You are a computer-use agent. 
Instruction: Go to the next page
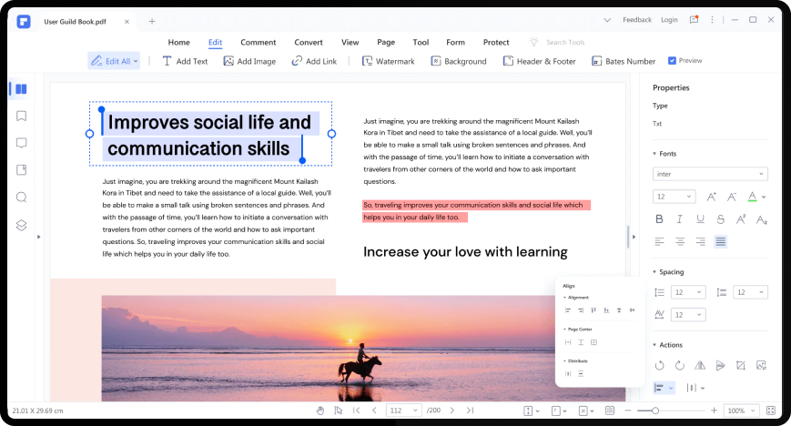(x=452, y=411)
